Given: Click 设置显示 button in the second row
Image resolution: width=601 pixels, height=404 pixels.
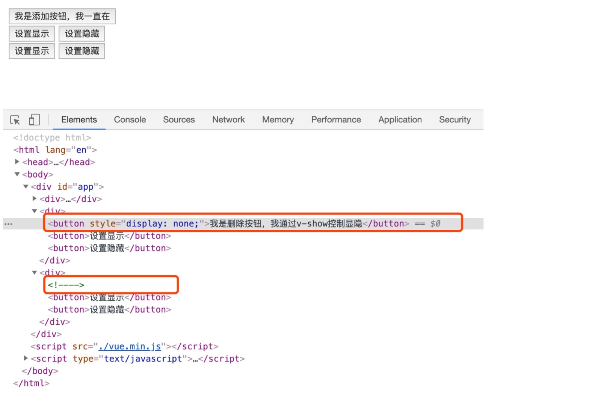Looking at the screenshot, I should click(32, 34).
